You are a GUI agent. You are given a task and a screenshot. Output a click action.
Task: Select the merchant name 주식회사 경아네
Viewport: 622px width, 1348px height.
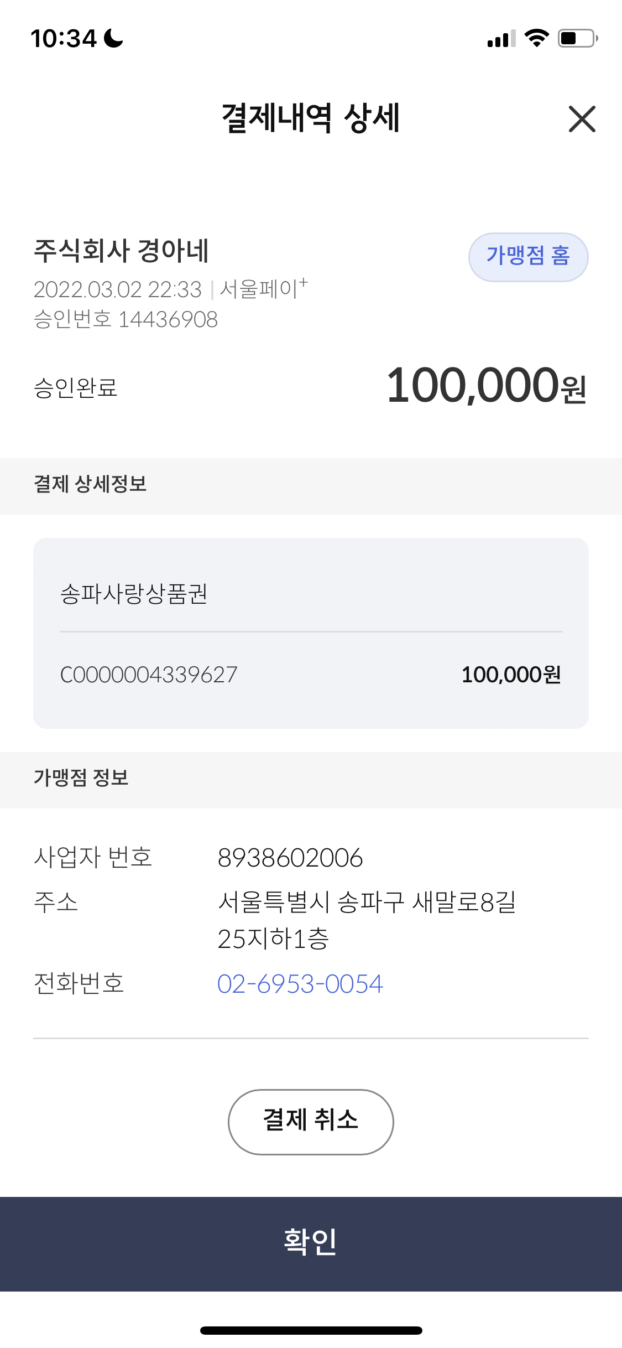point(121,250)
